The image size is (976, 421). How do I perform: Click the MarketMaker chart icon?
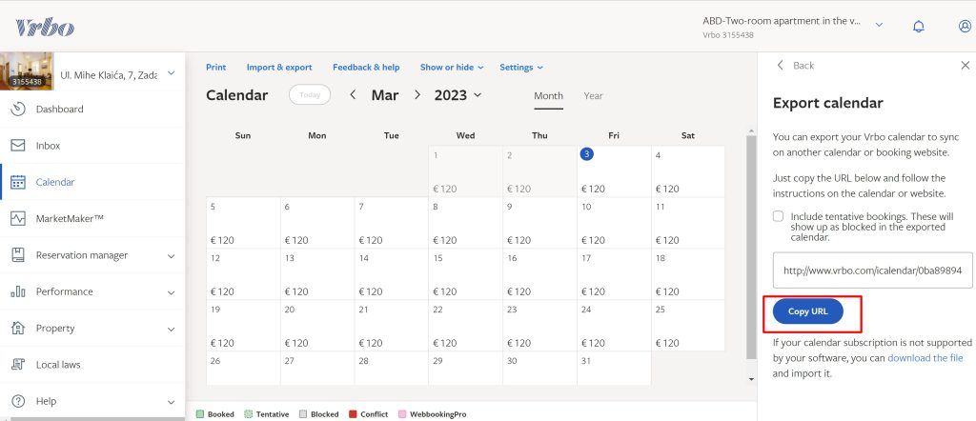17,219
